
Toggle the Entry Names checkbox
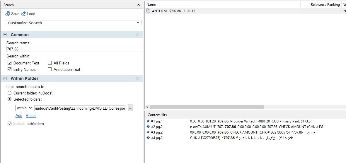point(9,69)
